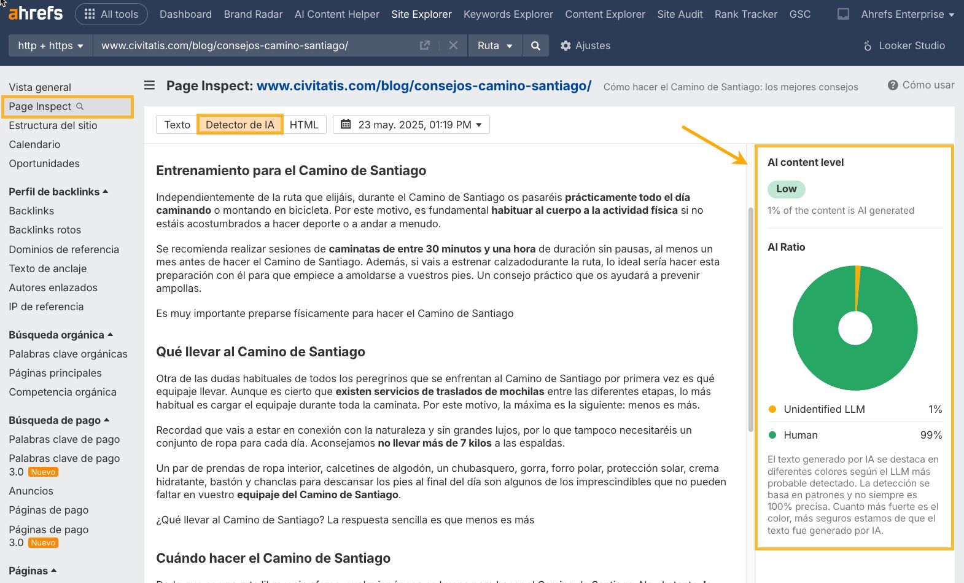Collapse the Perfil de backlinks section
The image size is (964, 583).
[x=58, y=192]
